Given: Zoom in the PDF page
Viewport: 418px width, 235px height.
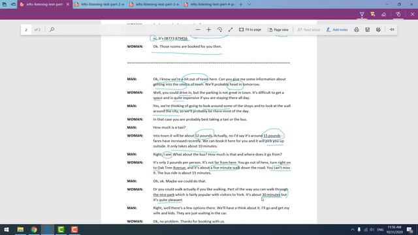Looking at the screenshot, I should pyautogui.click(x=209, y=29).
